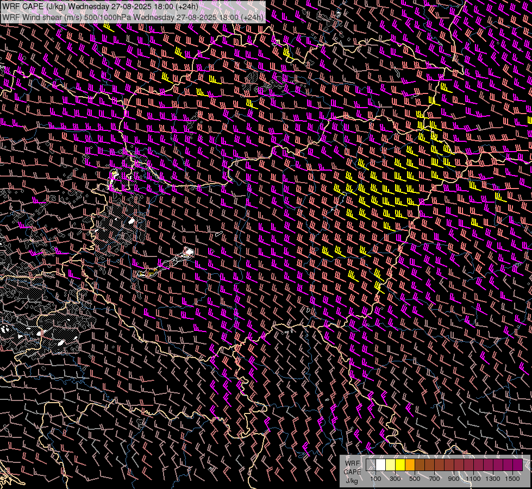Viewport: 532px width, 489px height.
Task: Click the legend value 700
Action: 434,479
